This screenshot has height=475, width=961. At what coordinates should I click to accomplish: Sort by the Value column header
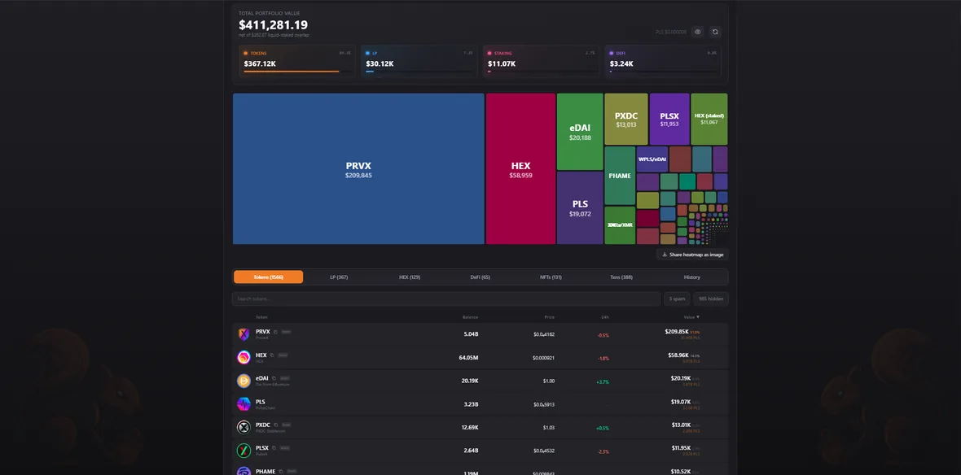click(691, 317)
